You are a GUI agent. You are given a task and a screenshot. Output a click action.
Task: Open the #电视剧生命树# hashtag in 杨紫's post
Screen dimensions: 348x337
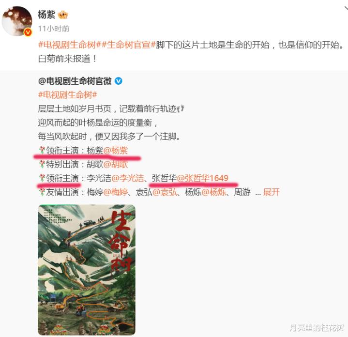(67, 45)
